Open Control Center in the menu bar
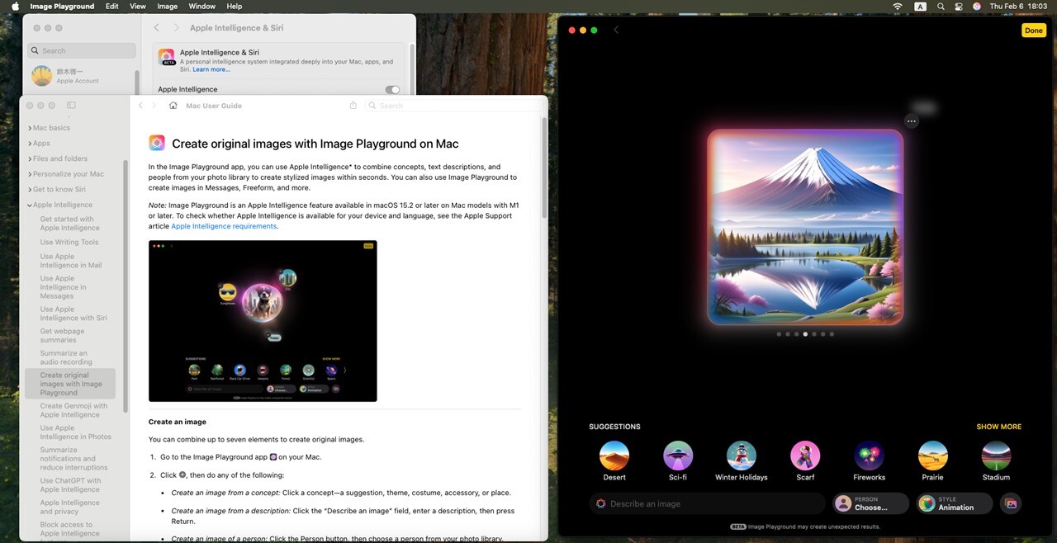Screen dimensions: 1057x543 click(x=959, y=6)
